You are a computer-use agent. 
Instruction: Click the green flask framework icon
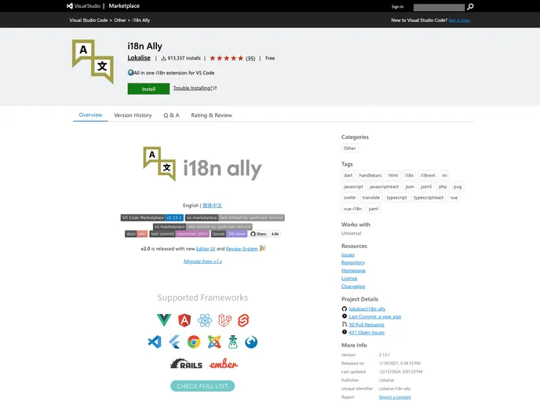pyautogui.click(x=233, y=342)
